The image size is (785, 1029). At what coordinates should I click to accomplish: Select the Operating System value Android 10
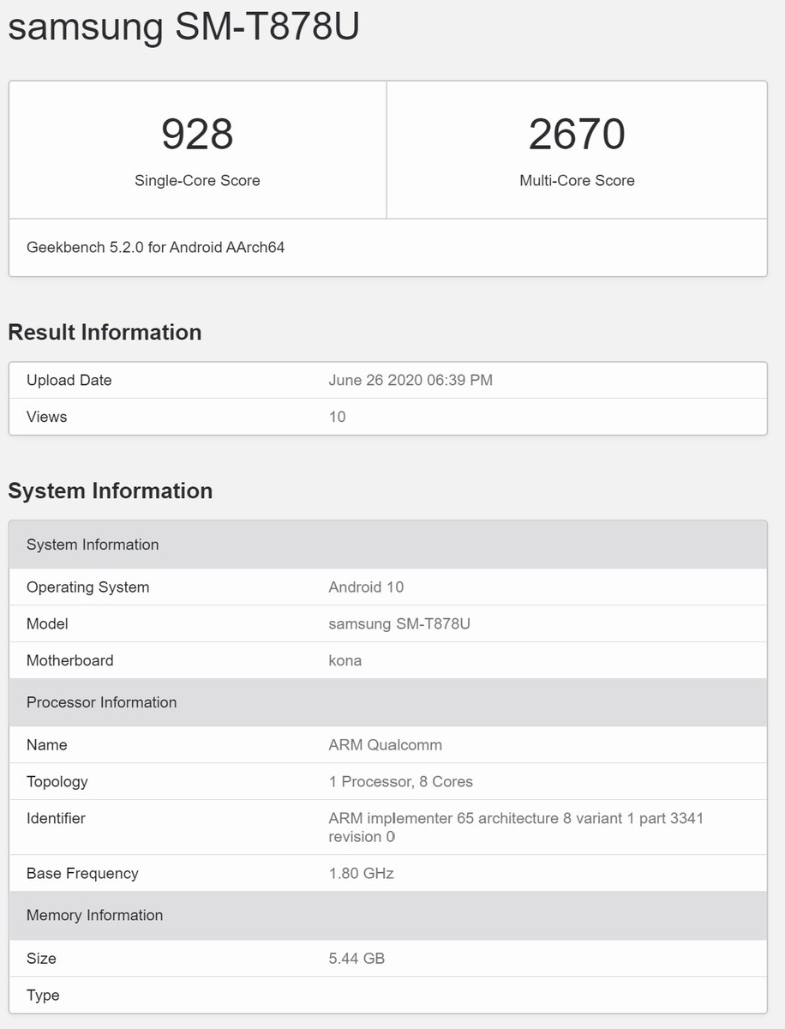[x=366, y=587]
